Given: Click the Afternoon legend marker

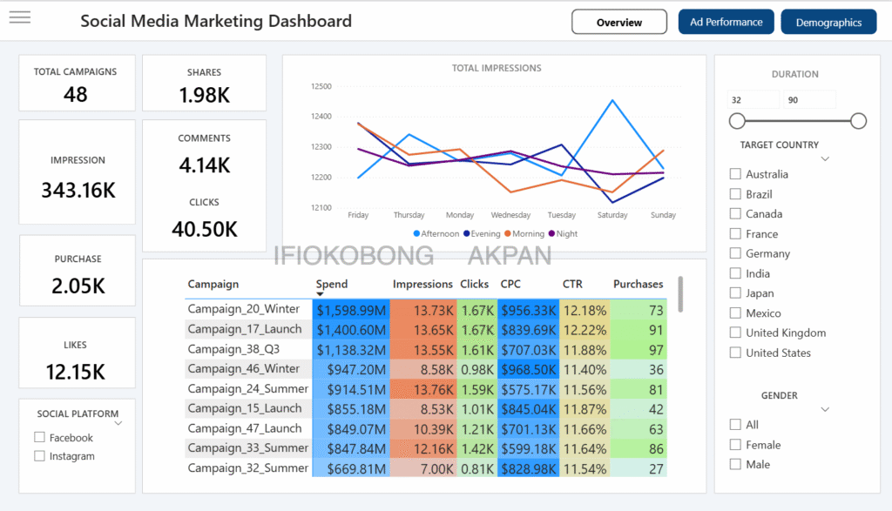Looking at the screenshot, I should click(x=416, y=234).
